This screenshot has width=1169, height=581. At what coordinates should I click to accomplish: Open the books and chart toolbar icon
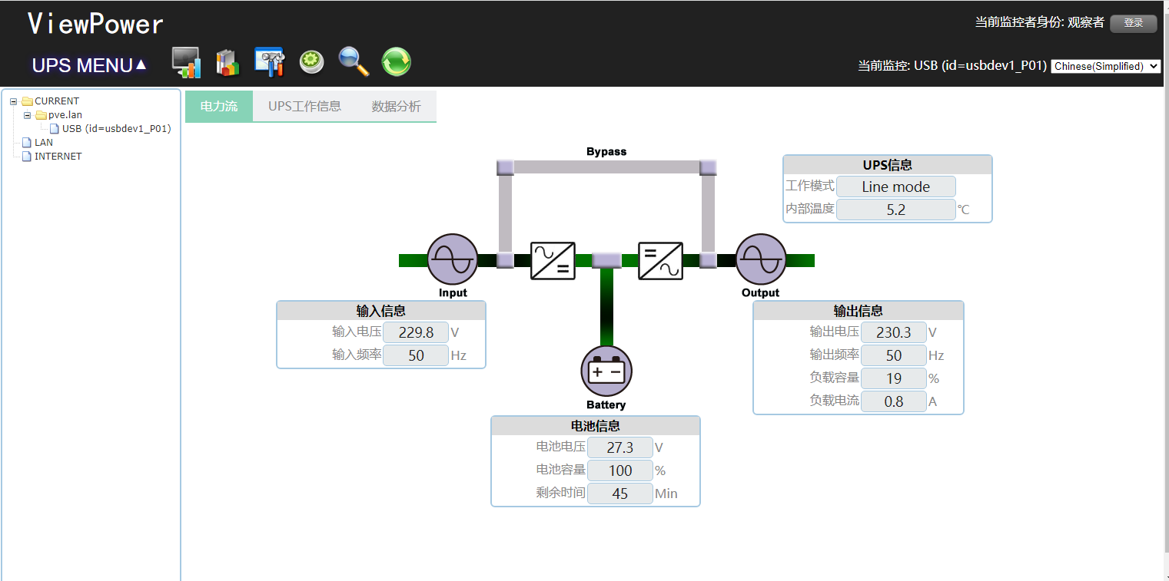point(227,62)
